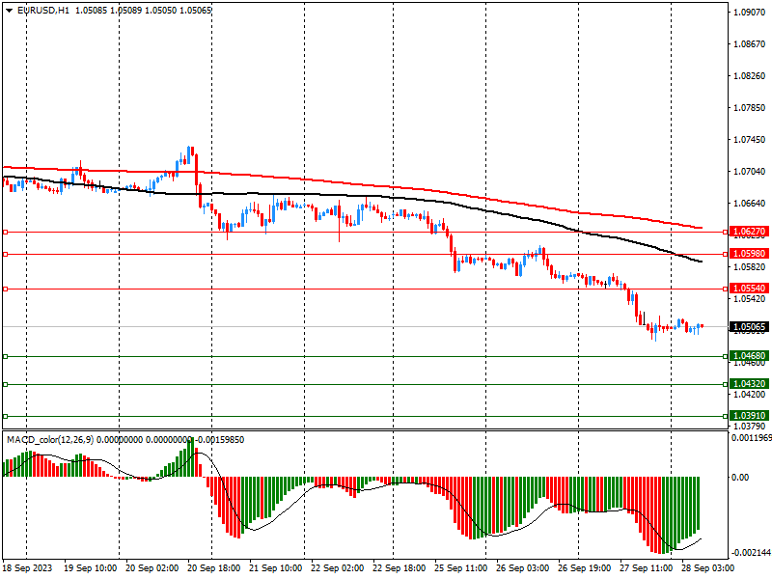Click the 20 Sep 18:00 time label
The width and height of the screenshot is (772, 579).
pyautogui.click(x=213, y=569)
